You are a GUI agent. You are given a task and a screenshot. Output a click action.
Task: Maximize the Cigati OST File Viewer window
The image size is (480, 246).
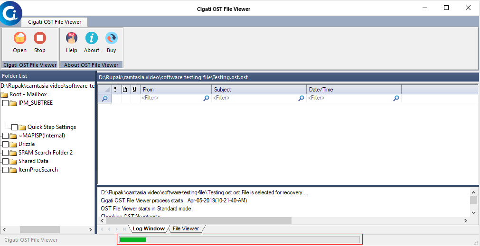click(446, 8)
